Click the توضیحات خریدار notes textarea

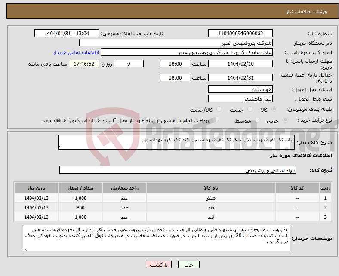(x=156, y=238)
